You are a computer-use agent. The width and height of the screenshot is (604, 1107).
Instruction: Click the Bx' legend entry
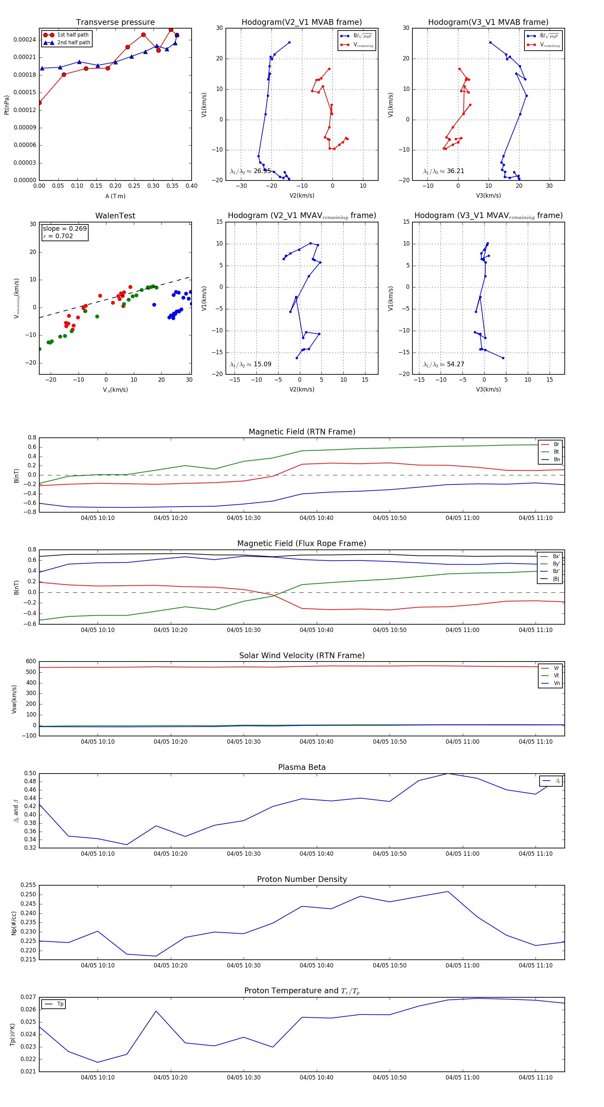[x=550, y=557]
